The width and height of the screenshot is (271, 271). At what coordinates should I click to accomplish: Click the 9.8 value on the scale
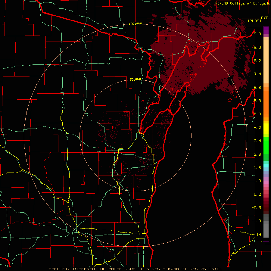(257, 34)
